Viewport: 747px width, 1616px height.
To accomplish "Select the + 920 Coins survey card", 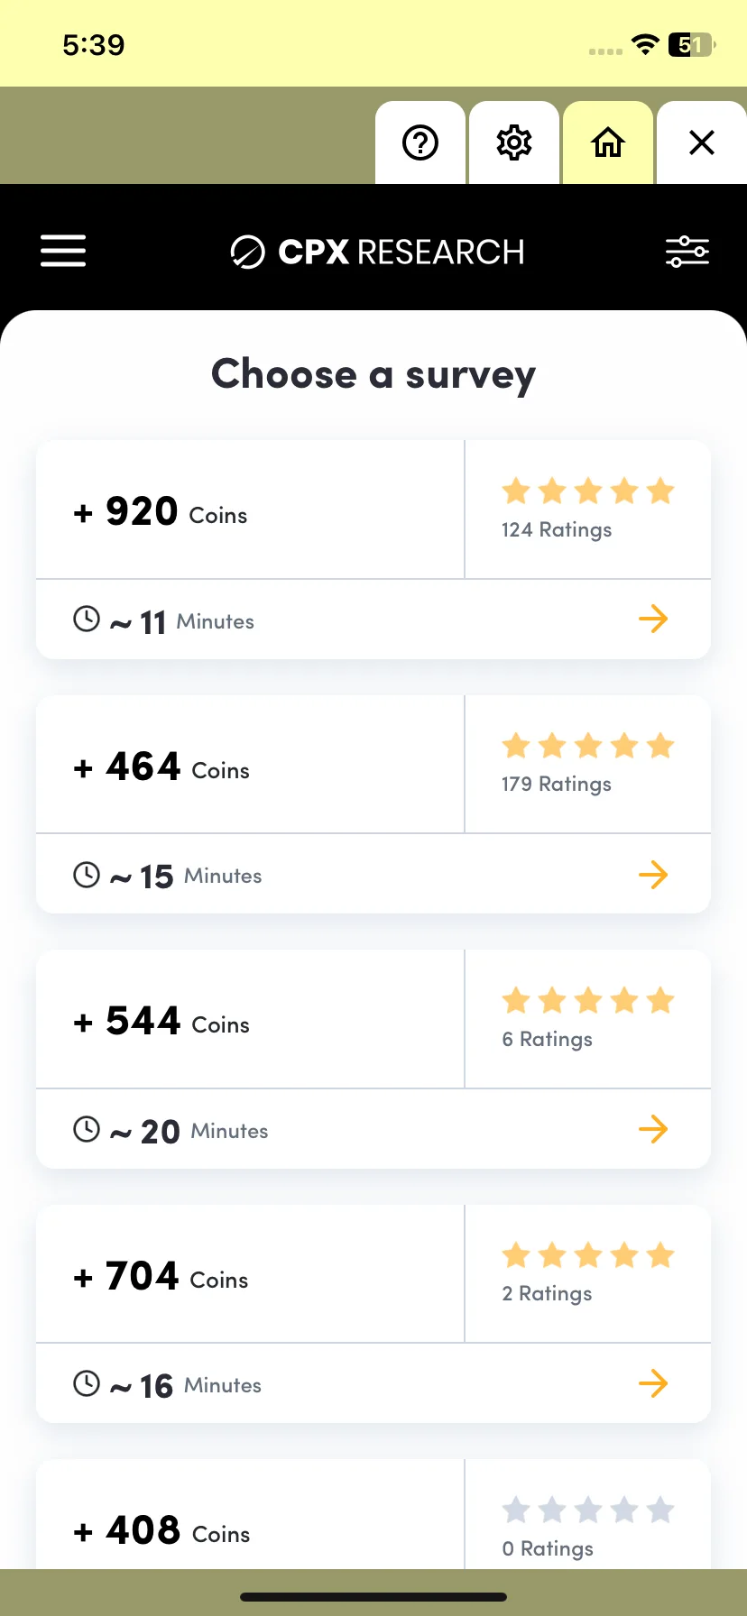I will (x=373, y=550).
